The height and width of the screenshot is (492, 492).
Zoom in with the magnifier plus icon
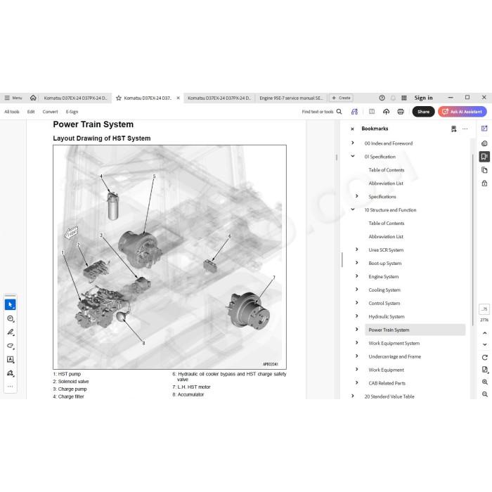(x=485, y=382)
